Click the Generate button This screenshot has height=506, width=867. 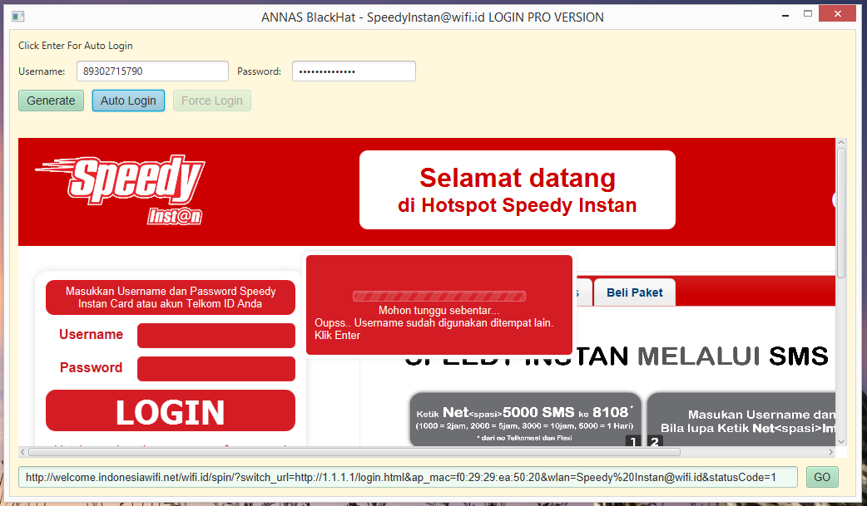coord(51,101)
